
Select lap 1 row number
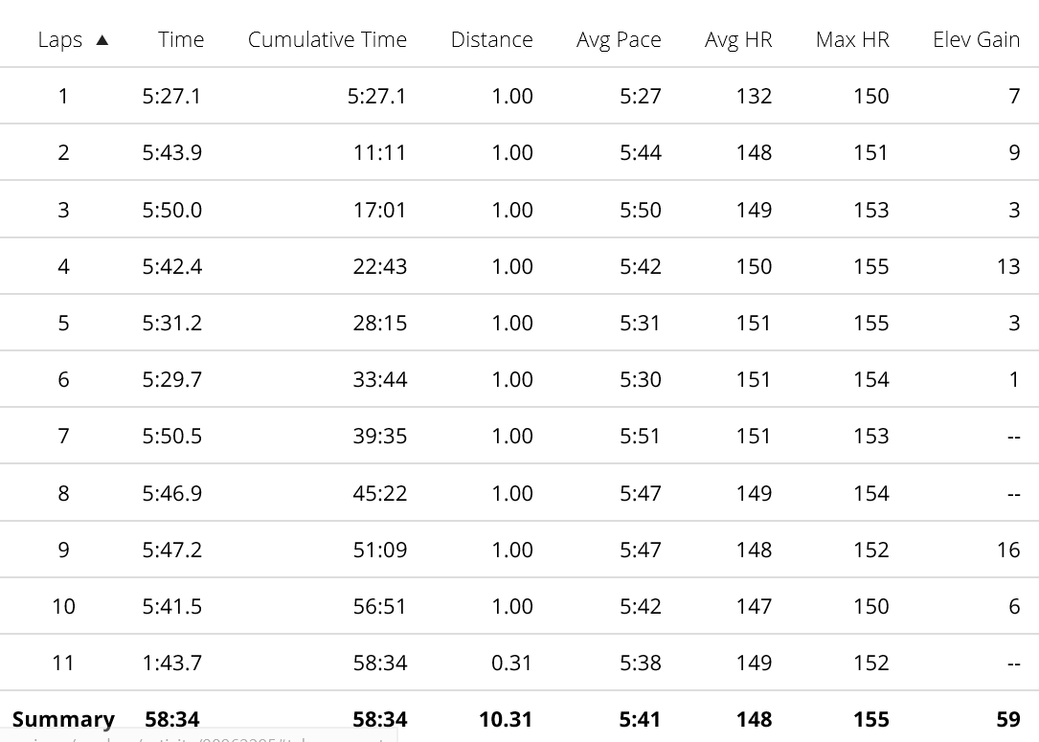pos(63,96)
